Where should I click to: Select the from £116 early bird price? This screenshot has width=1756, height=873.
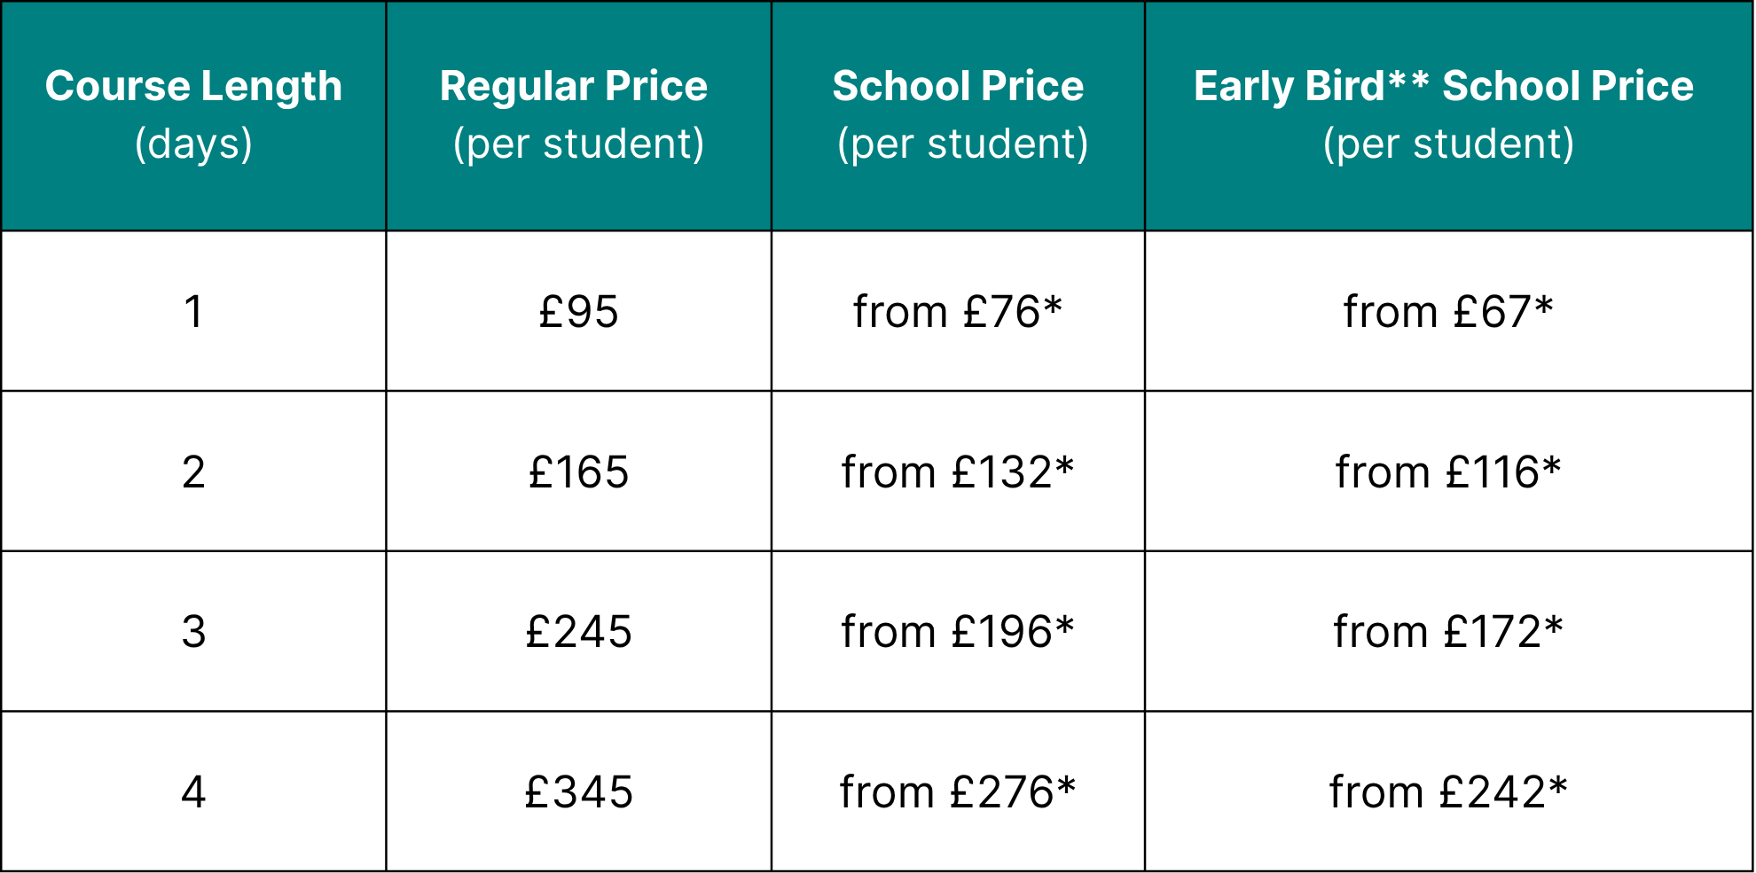1447,472
